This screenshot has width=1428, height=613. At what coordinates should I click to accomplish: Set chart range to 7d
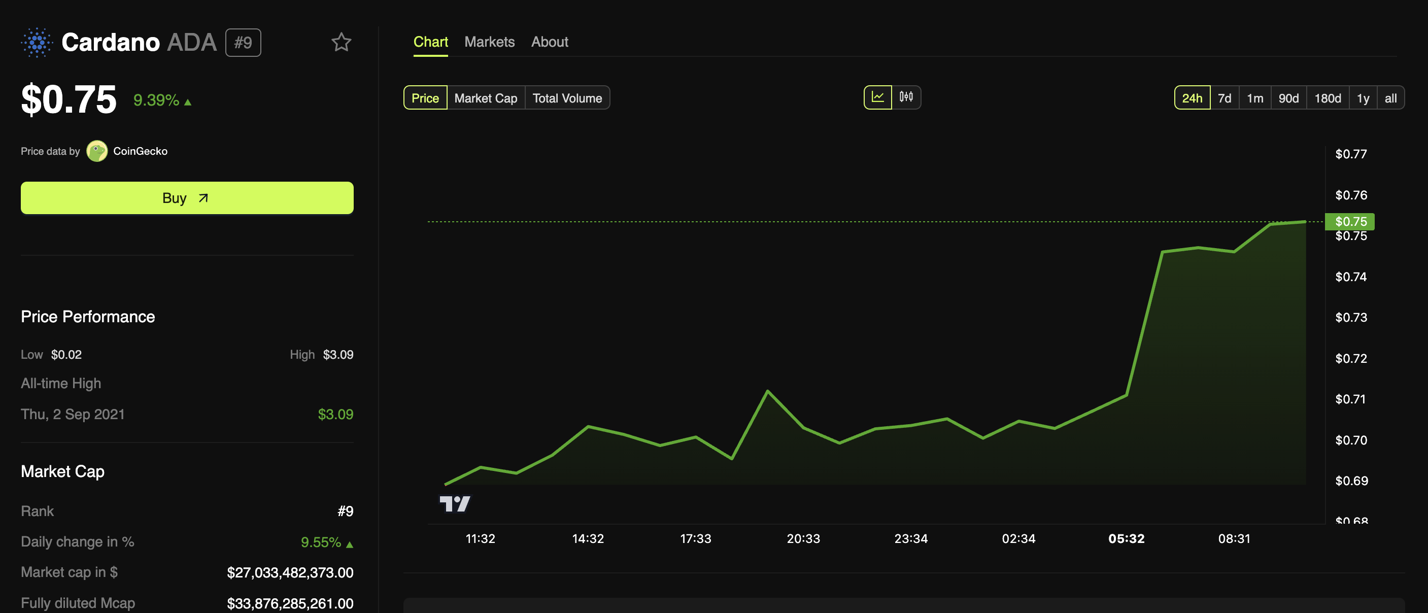(x=1224, y=98)
